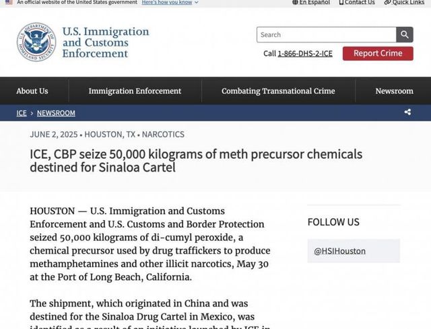
Task: Click the share icon in breadcrumb bar
Action: (407, 112)
